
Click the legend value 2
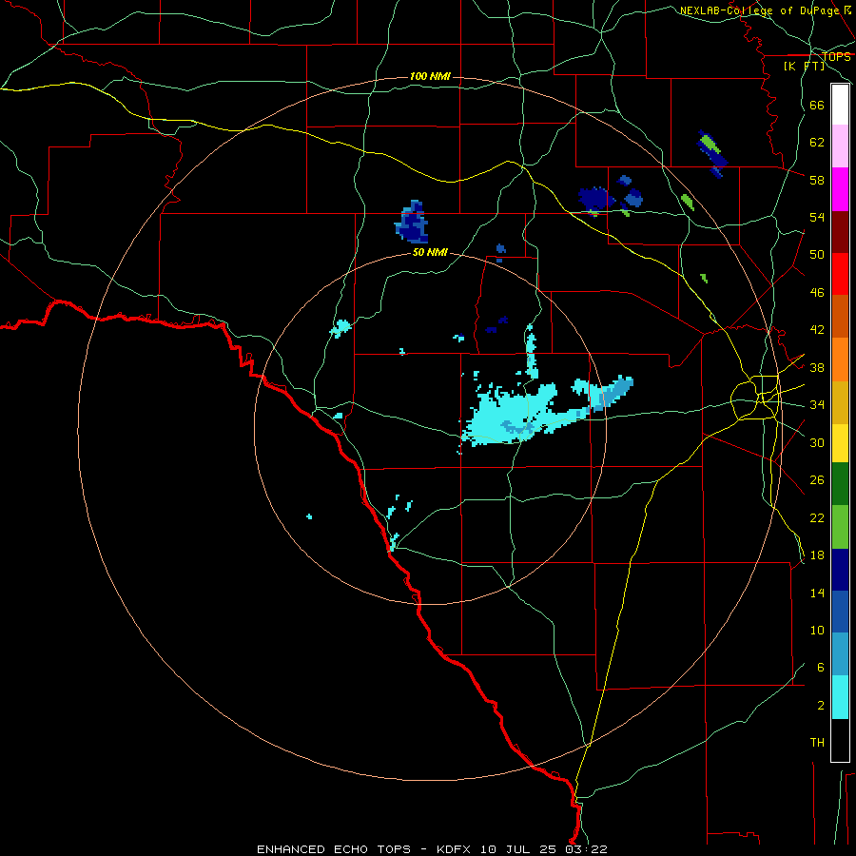(x=821, y=706)
